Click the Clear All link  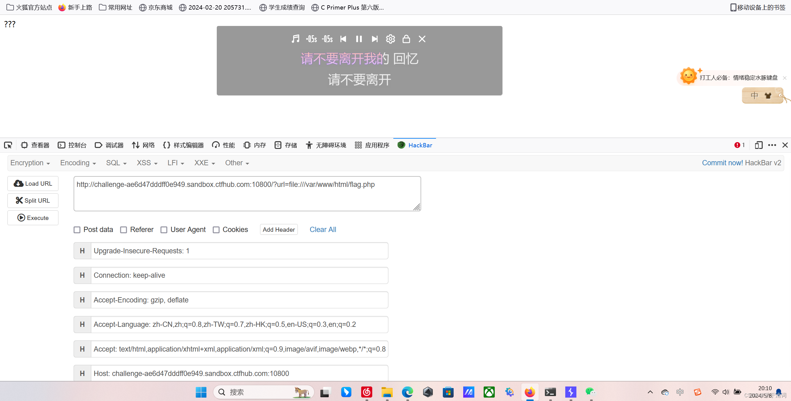point(323,229)
